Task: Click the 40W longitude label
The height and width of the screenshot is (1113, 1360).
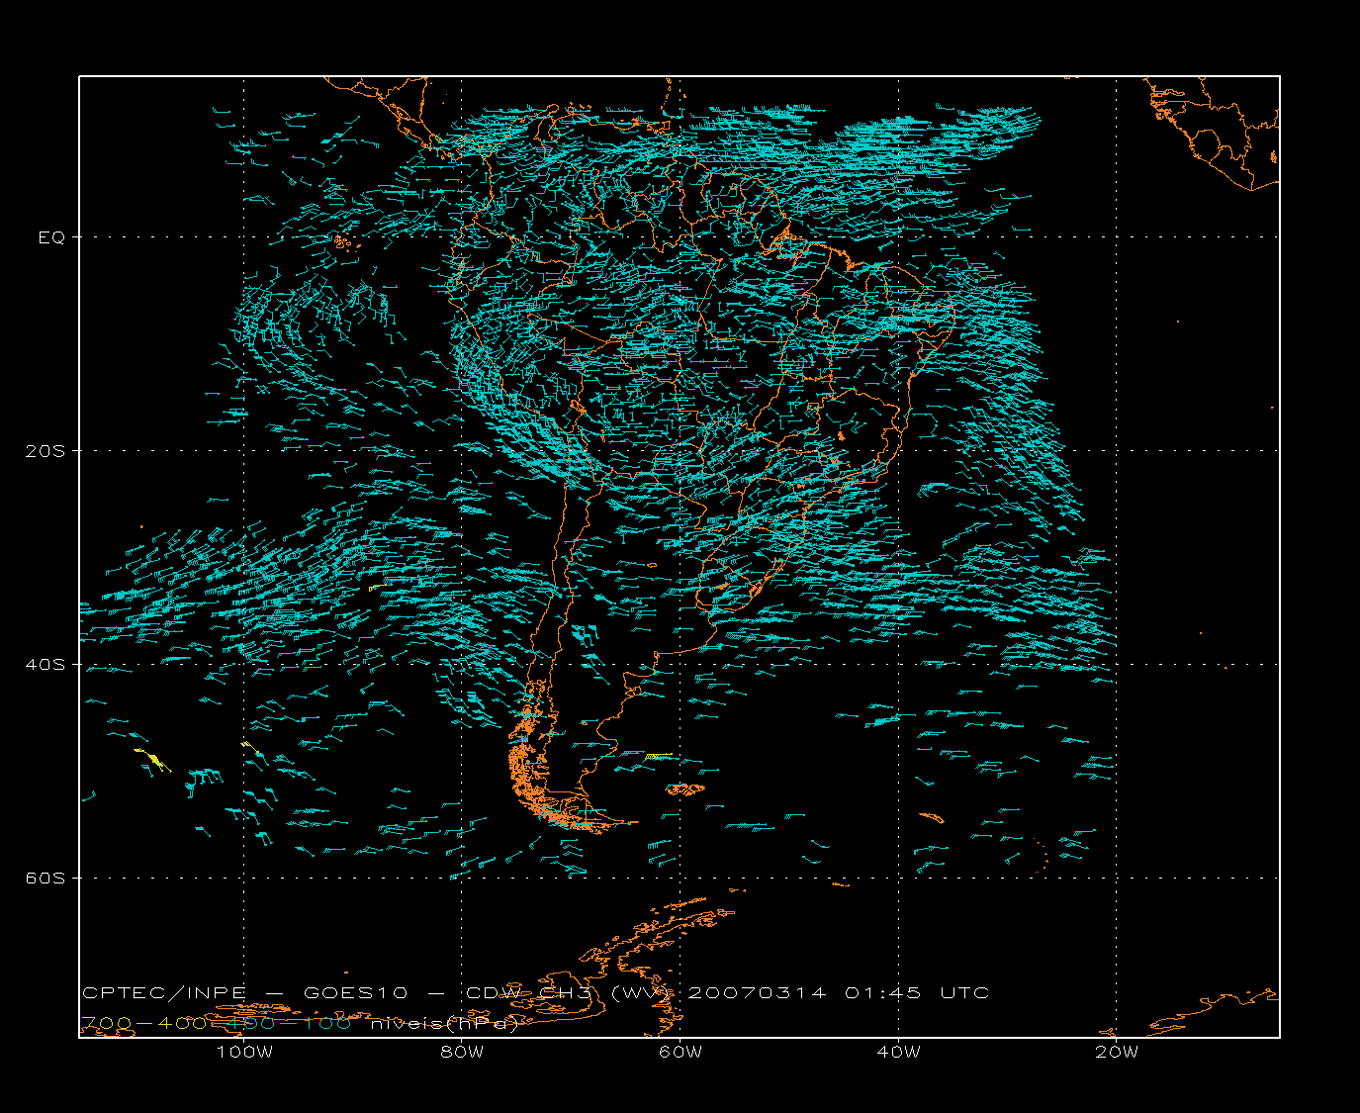Action: click(898, 1052)
